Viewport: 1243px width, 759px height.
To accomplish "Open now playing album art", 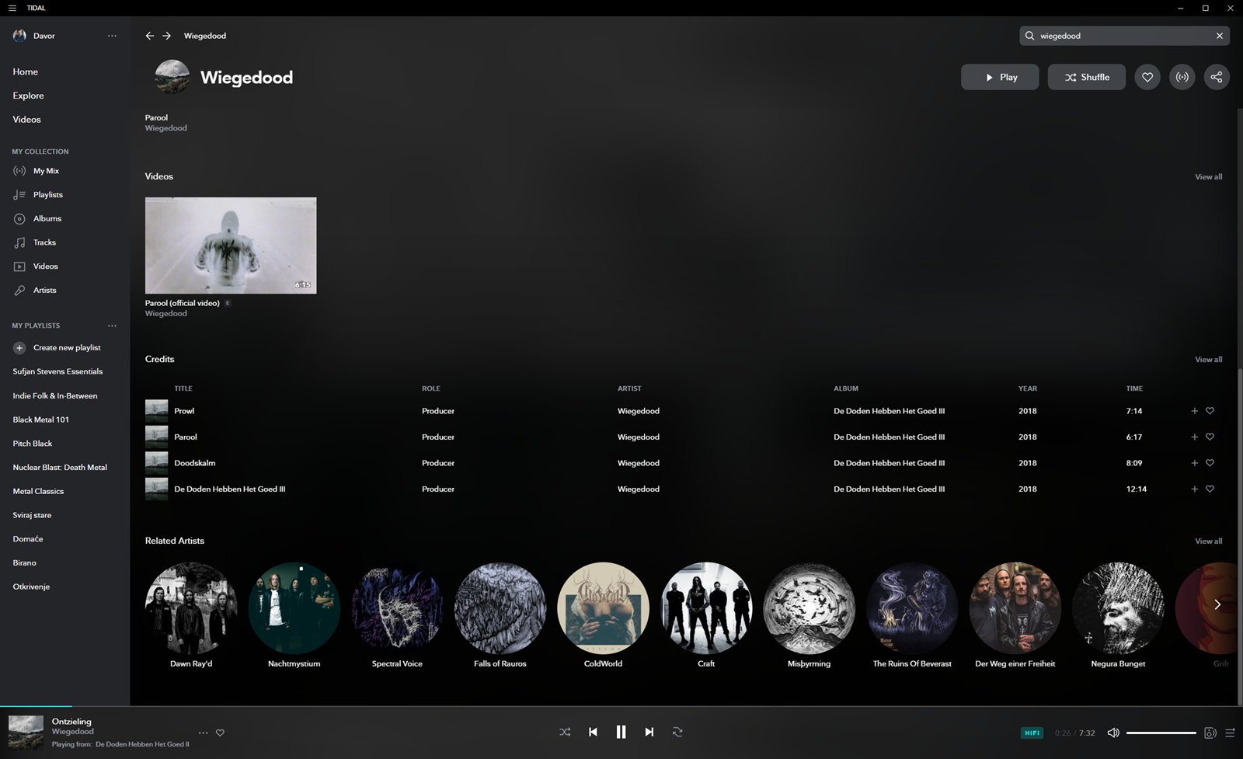I will (x=26, y=732).
